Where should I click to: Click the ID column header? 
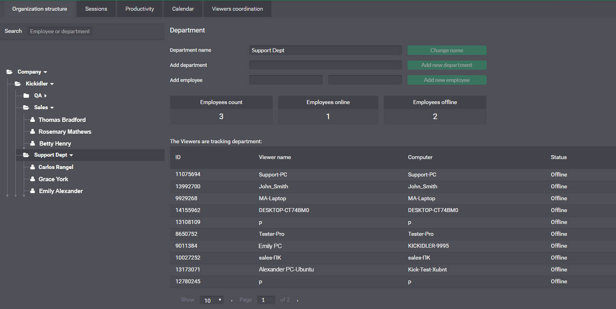[178, 157]
